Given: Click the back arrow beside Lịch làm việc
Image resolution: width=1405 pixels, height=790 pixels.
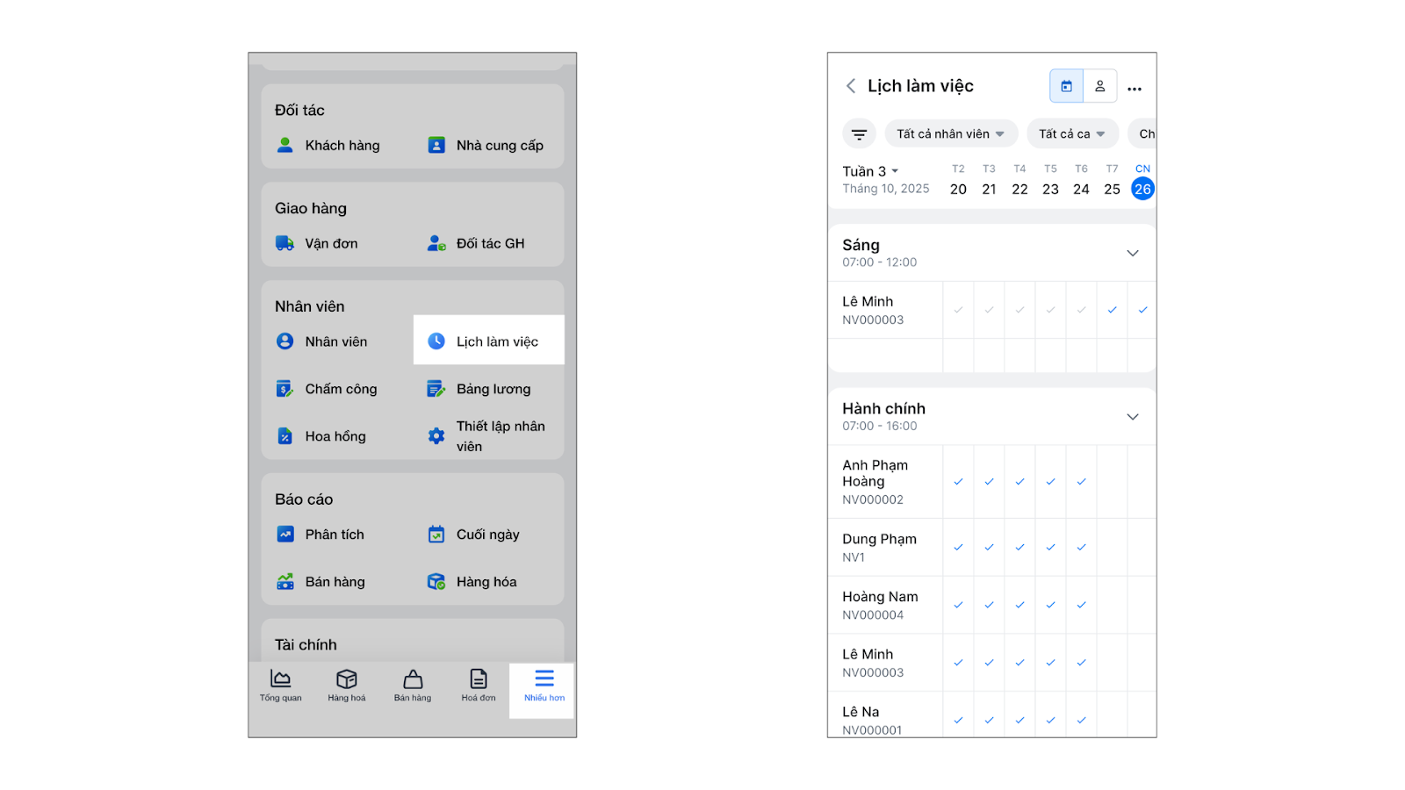Looking at the screenshot, I should coord(850,86).
